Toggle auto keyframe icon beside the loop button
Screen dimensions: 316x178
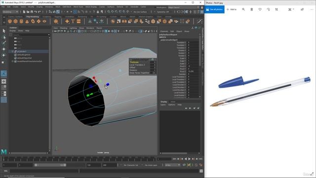point(189,165)
